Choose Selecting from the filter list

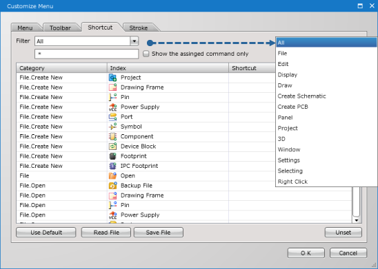(x=326, y=171)
